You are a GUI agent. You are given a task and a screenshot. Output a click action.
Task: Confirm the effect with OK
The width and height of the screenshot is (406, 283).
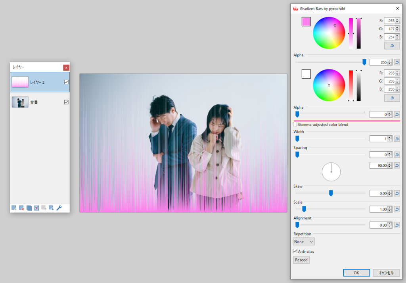click(356, 273)
